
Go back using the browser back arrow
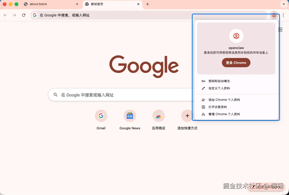coord(5,15)
